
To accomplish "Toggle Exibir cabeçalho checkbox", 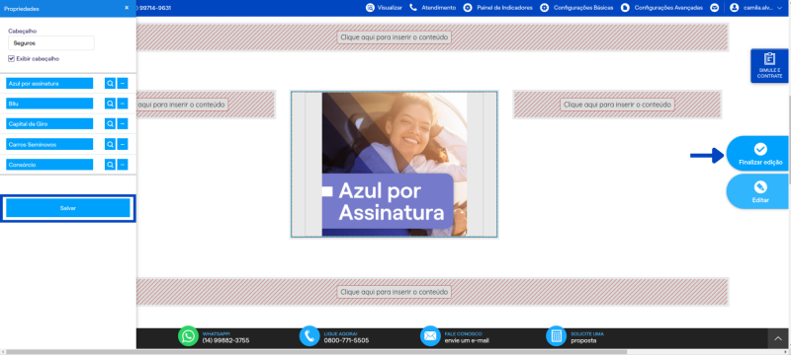I will tap(11, 59).
